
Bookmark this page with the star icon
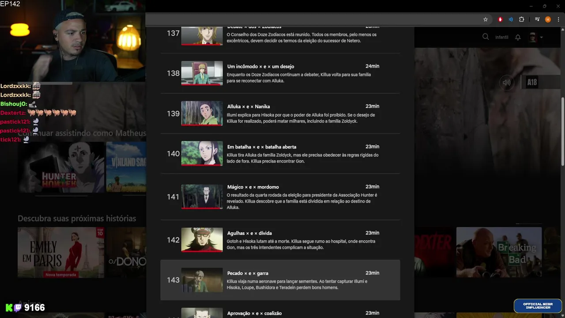[486, 19]
